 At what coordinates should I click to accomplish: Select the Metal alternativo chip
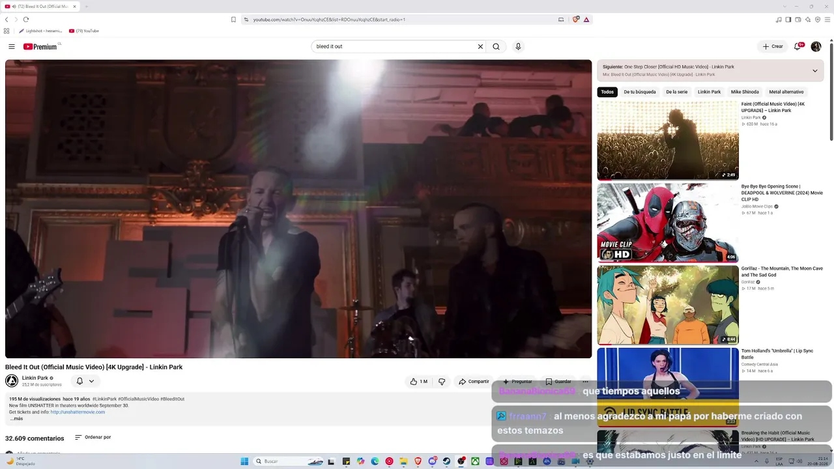[786, 92]
